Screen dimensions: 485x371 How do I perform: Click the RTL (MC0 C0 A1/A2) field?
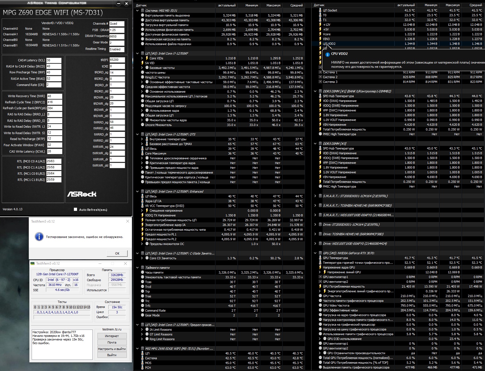click(x=54, y=161)
